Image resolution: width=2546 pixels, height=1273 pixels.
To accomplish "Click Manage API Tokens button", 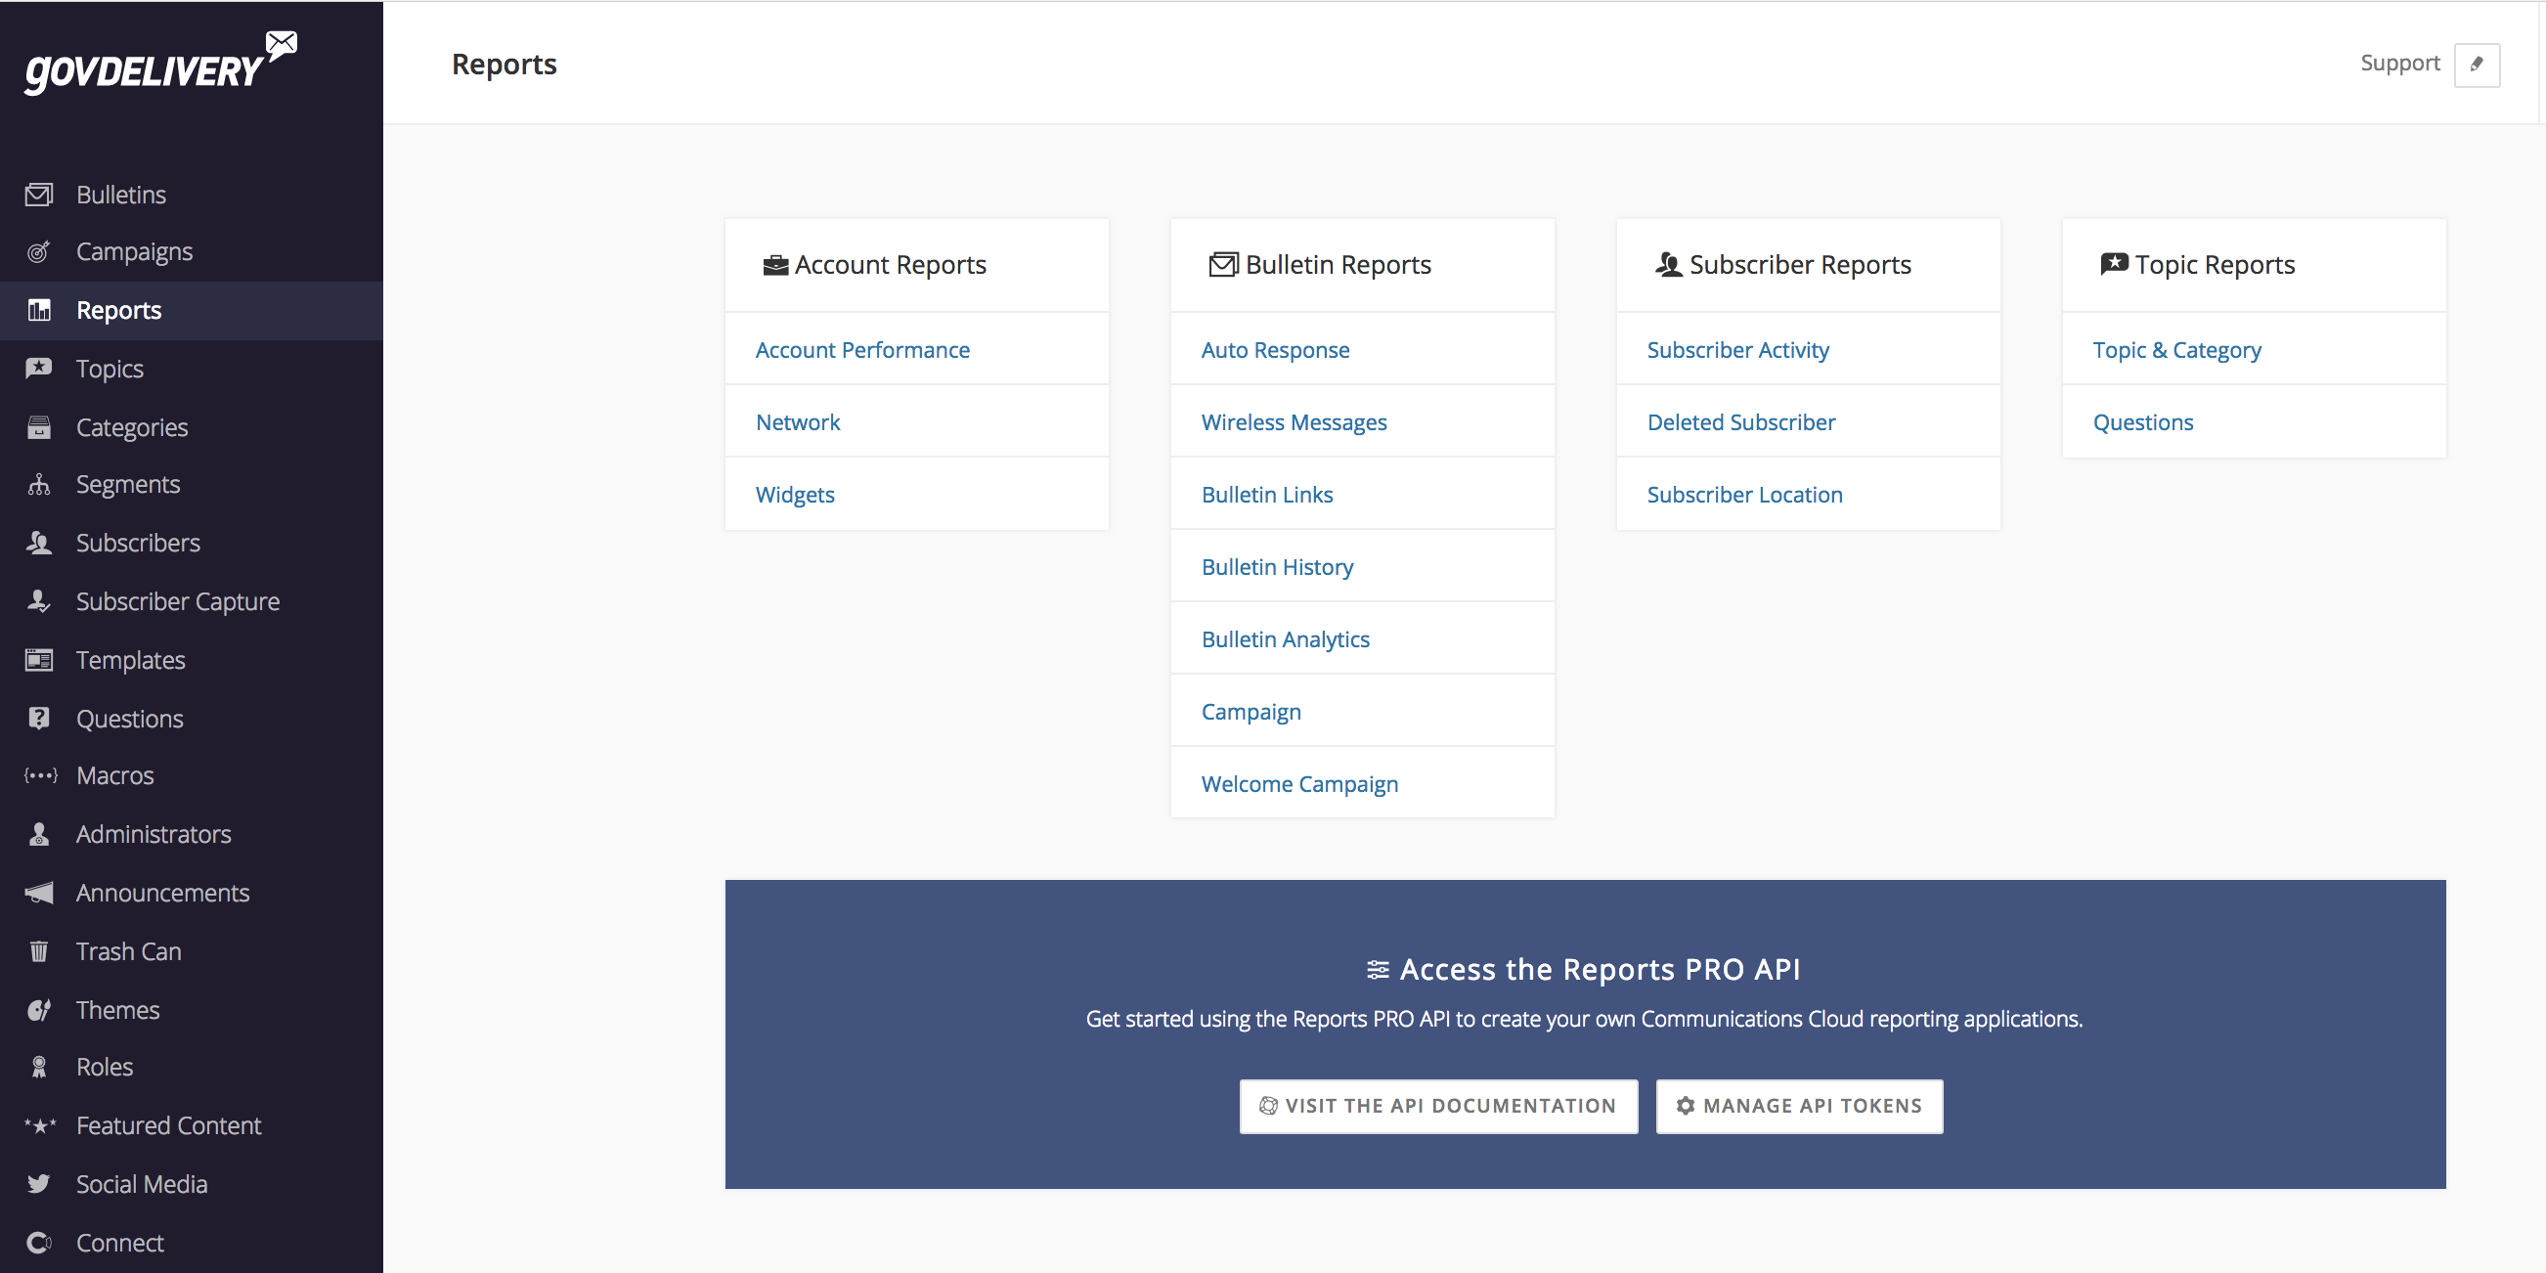I will (x=1799, y=1106).
